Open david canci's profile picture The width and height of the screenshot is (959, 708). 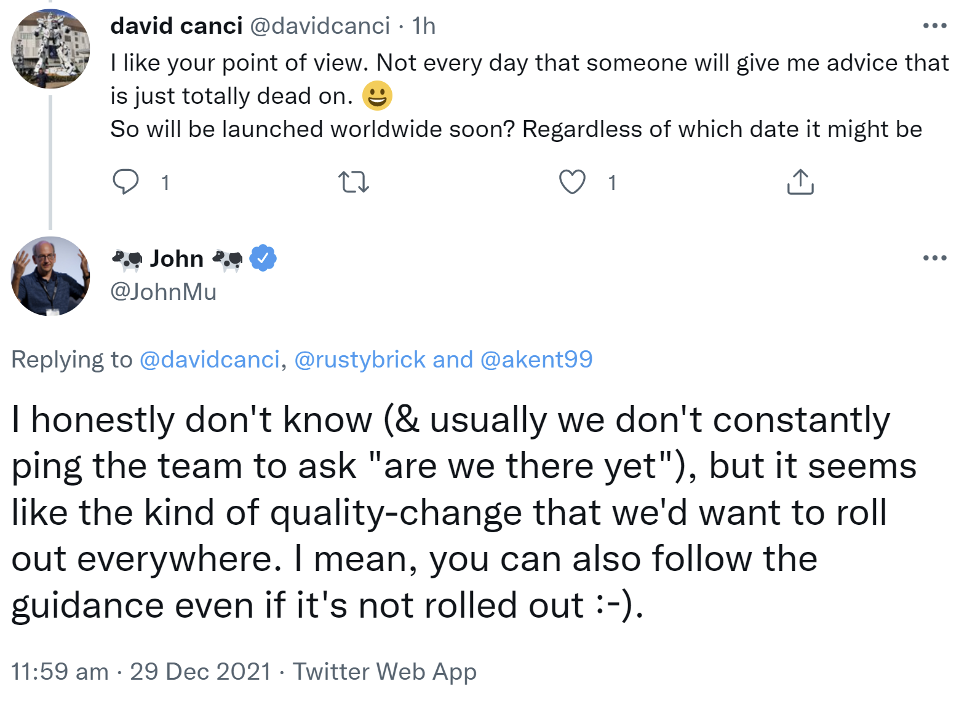click(x=50, y=49)
